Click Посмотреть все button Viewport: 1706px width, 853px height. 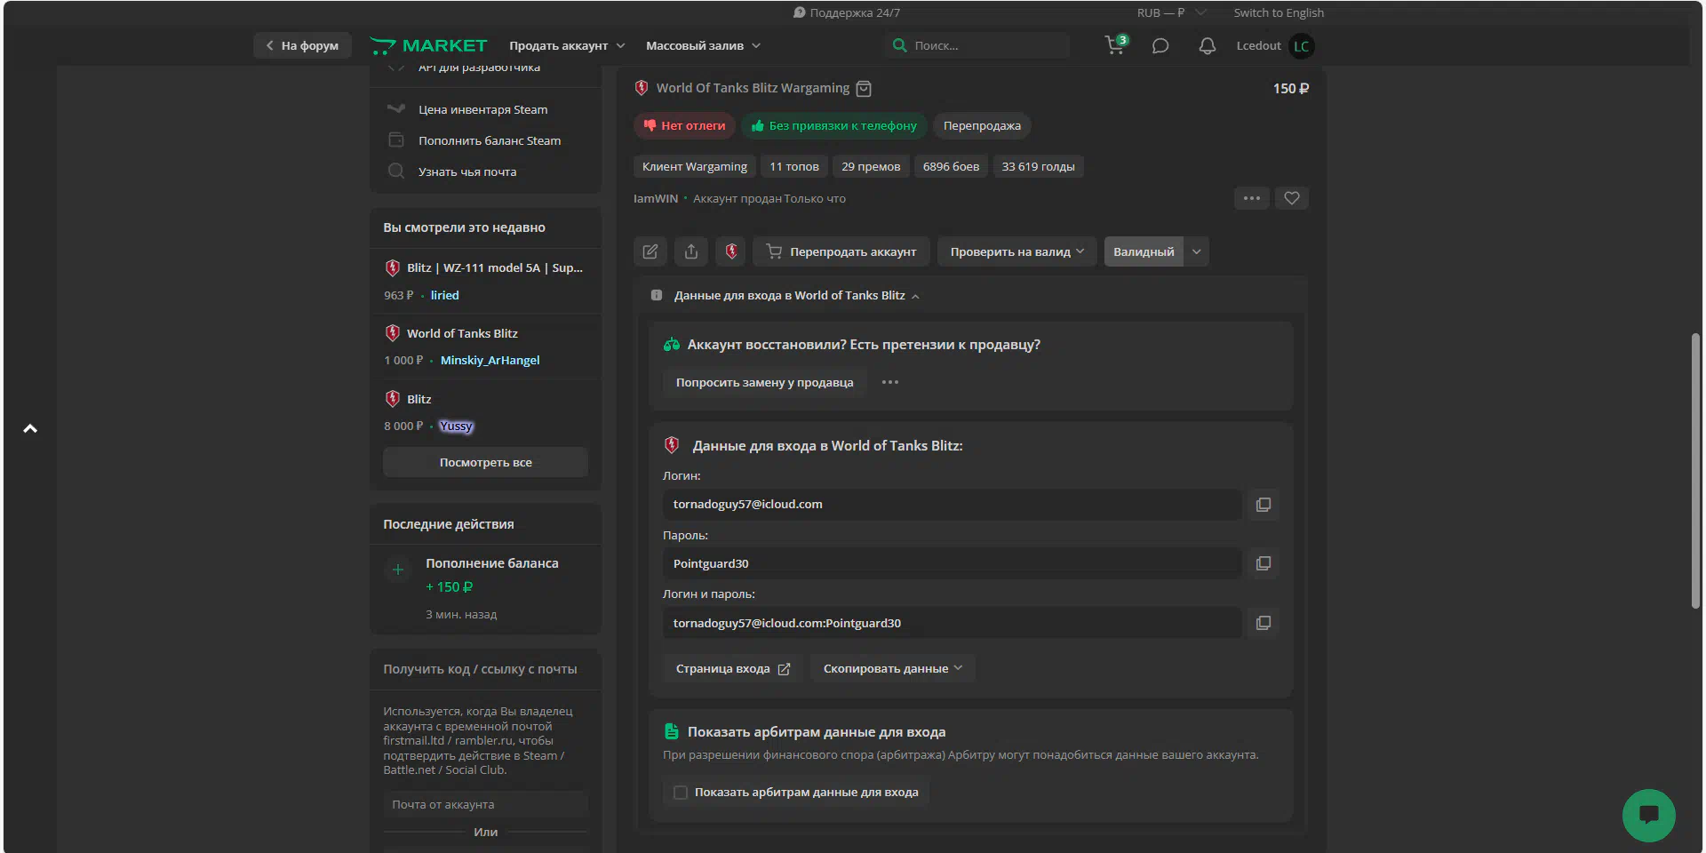pos(485,462)
